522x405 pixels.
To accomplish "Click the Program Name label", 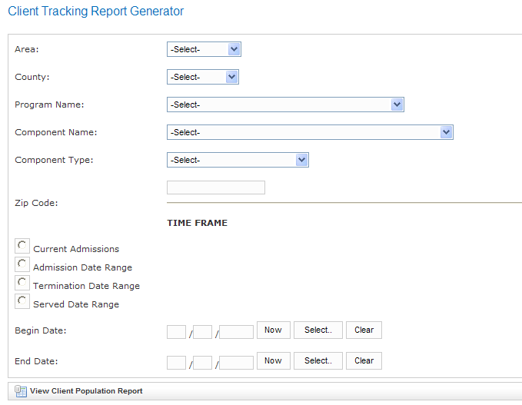I will coord(49,105).
